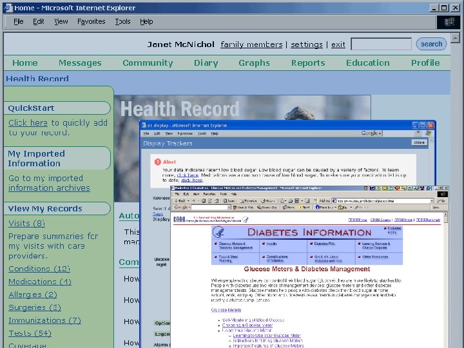Click the Diabetes Pills link in the menu
Viewport: 464px width, 348px height.
[x=324, y=244]
